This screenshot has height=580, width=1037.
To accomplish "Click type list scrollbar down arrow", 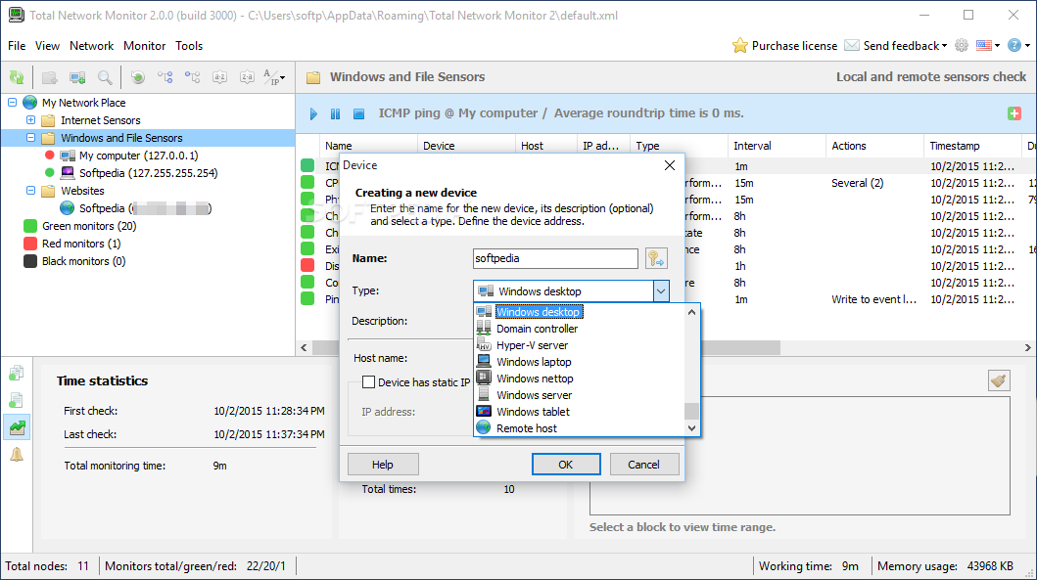I will (691, 428).
